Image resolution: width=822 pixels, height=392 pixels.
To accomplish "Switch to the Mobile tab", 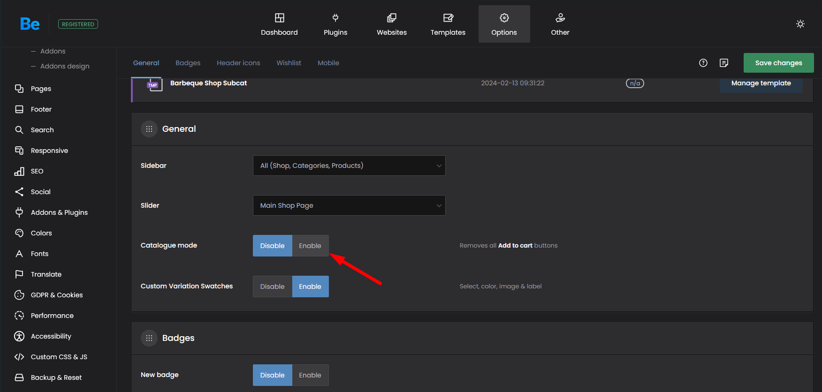I will 328,63.
